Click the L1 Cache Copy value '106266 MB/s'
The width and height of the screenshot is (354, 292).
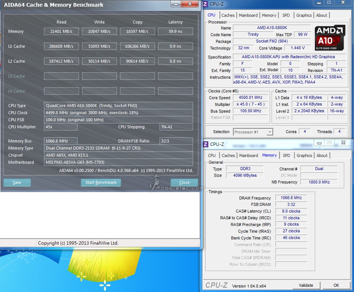point(137,46)
